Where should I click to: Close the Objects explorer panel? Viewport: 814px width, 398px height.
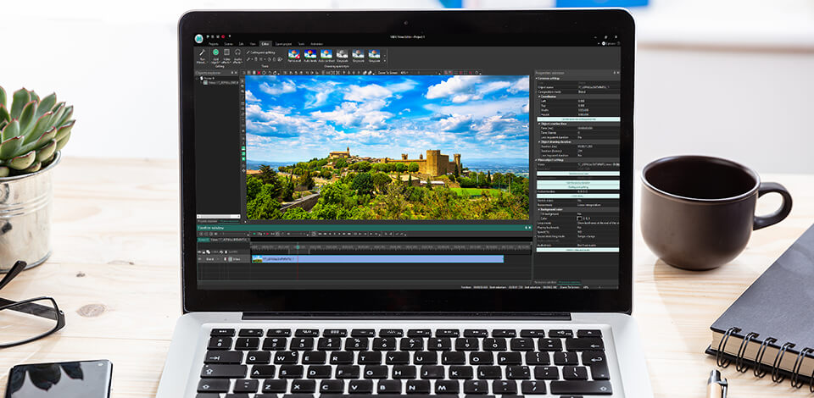(x=236, y=73)
